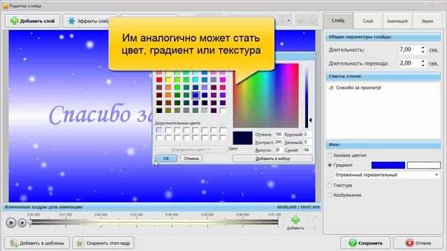Click the outlined selected blue swatch in basic colors
The width and height of the screenshot is (447, 251).
pos(196,96)
